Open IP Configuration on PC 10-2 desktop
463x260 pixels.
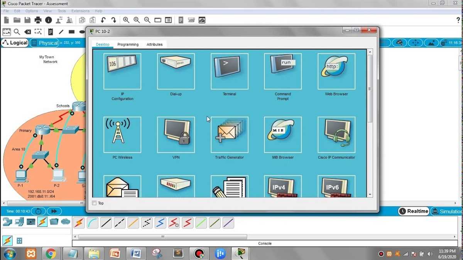coord(122,71)
